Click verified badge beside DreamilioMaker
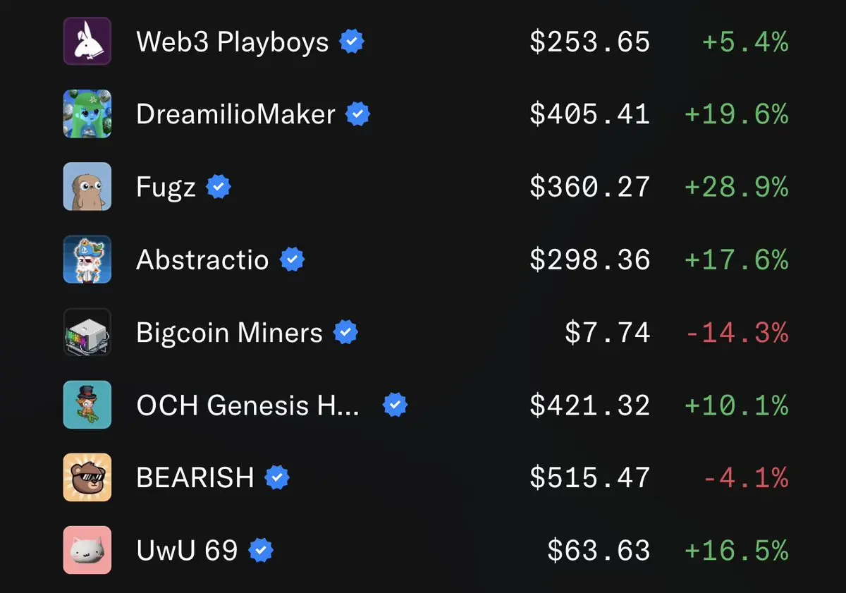This screenshot has height=593, width=846. coord(358,114)
